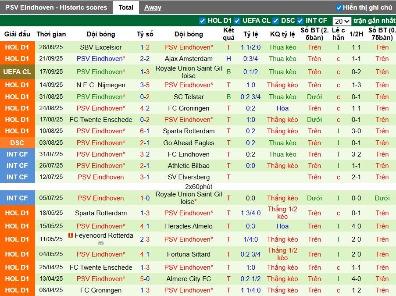Switch to the Total tab
This screenshot has width=396, height=296.
point(126,7)
